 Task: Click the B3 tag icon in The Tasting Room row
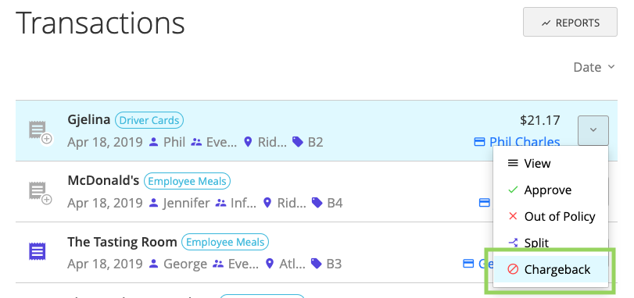click(316, 264)
